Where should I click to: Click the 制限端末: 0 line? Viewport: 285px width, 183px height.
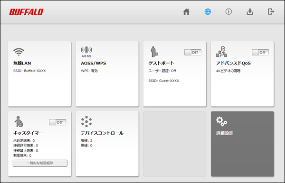pos(22,156)
